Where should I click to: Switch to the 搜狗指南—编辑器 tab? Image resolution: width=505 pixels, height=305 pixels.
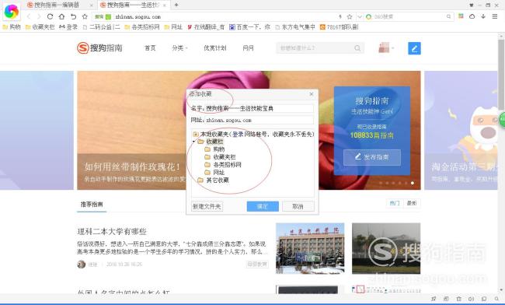click(x=57, y=5)
